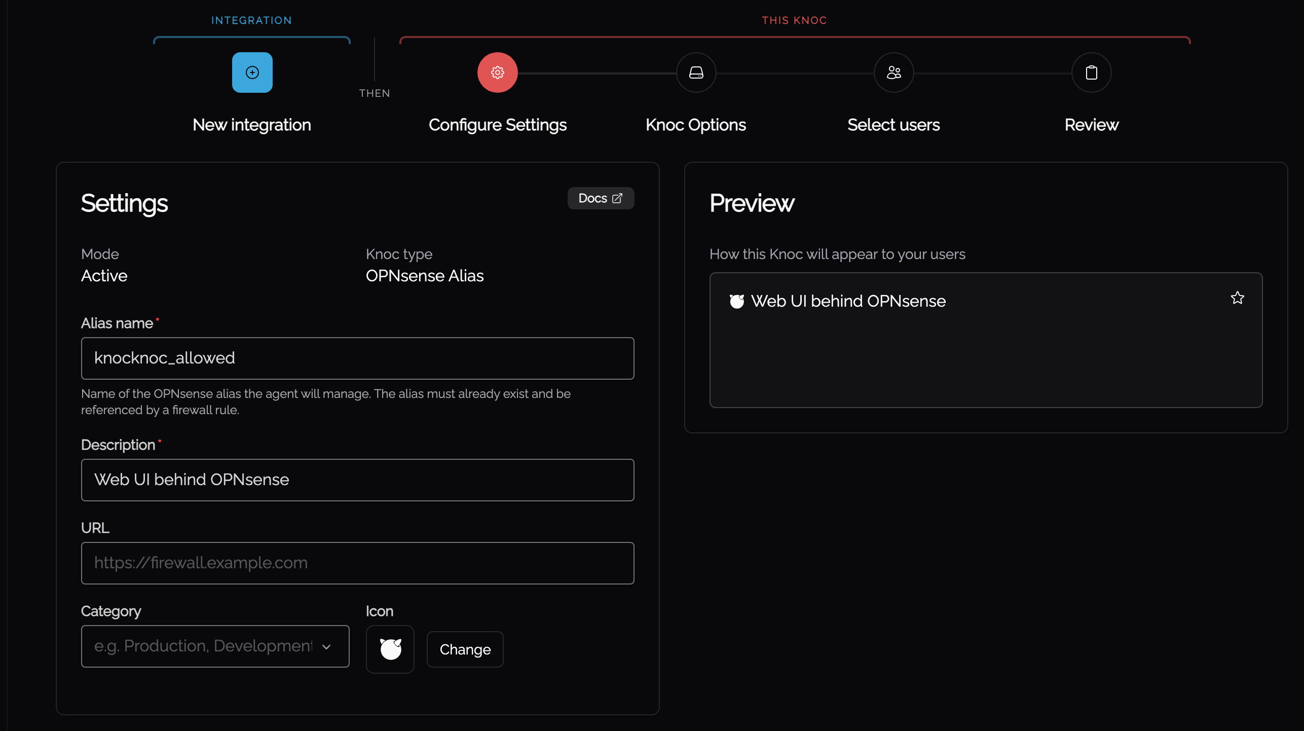
Task: Click the OPNsense logo in preview card
Action: pos(736,301)
